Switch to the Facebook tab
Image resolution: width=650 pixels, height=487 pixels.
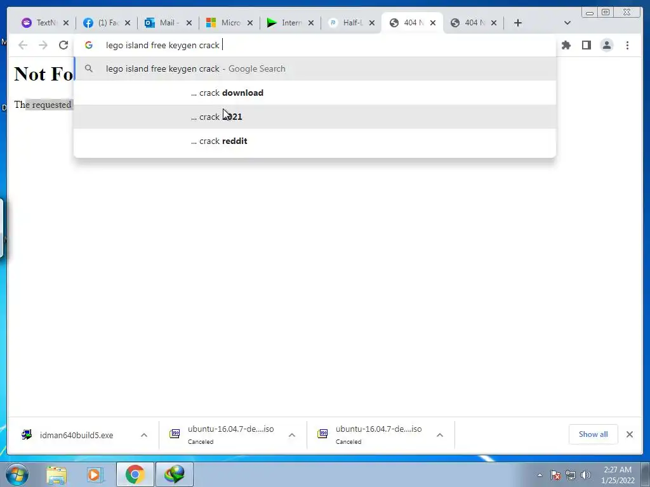pyautogui.click(x=102, y=23)
